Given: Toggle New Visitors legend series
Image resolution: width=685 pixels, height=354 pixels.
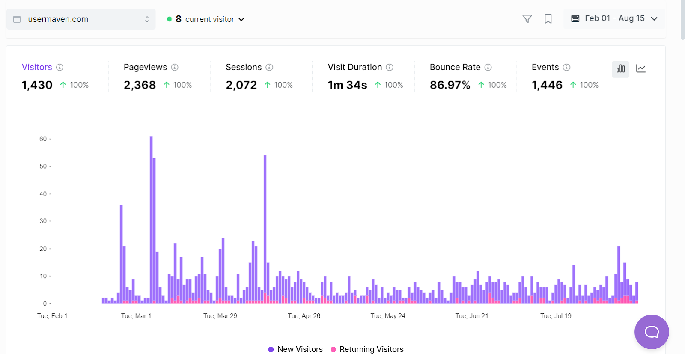Looking at the screenshot, I should [x=295, y=349].
